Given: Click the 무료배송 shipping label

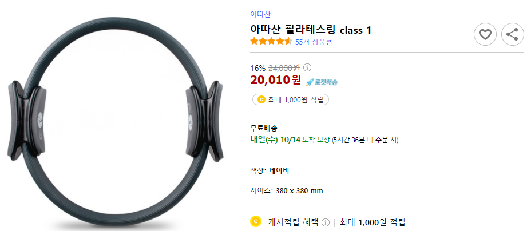Looking at the screenshot, I should click(264, 128).
